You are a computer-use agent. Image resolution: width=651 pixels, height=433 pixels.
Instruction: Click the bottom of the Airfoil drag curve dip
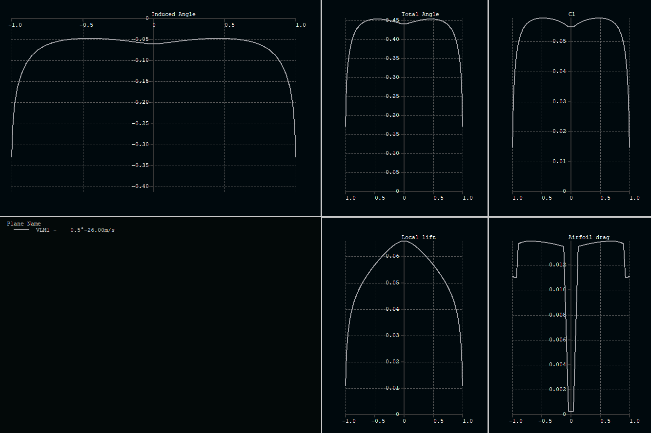571,411
